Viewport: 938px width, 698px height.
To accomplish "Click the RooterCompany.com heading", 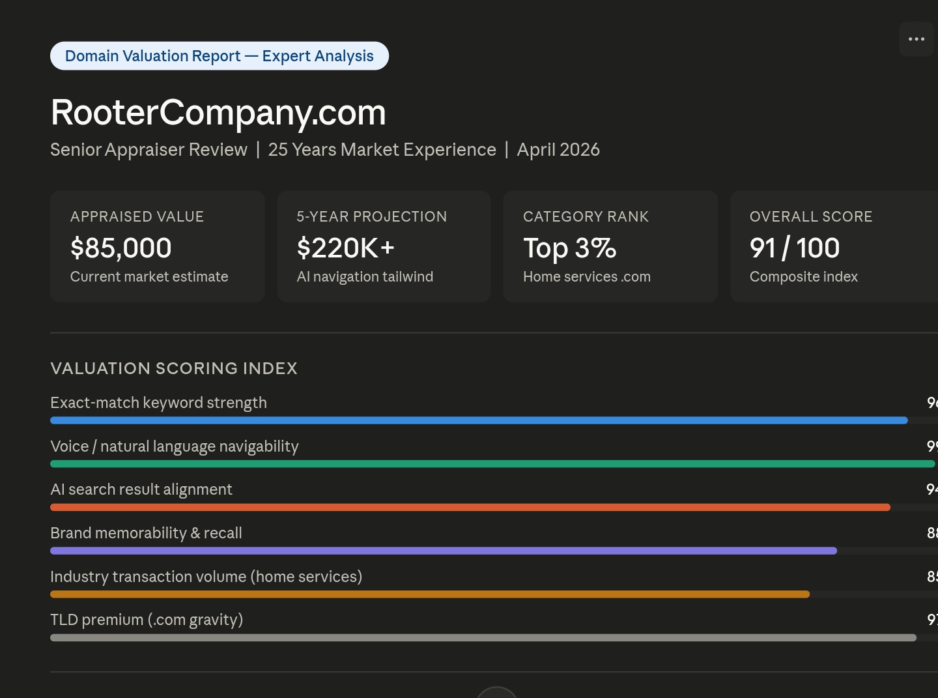I will (x=218, y=112).
